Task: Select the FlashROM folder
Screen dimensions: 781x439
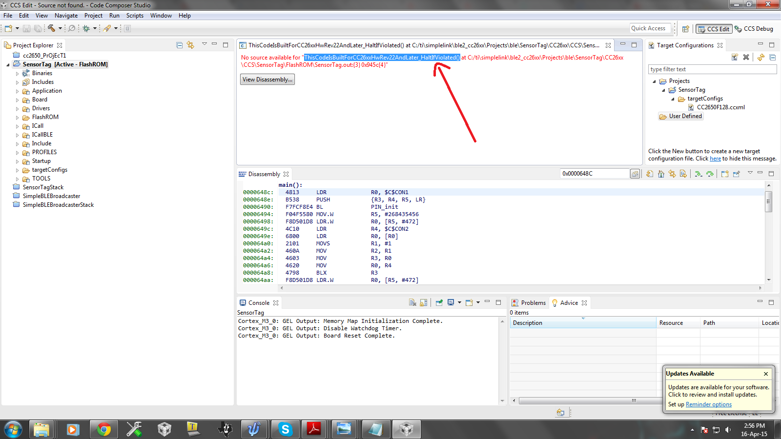Action: pos(45,117)
